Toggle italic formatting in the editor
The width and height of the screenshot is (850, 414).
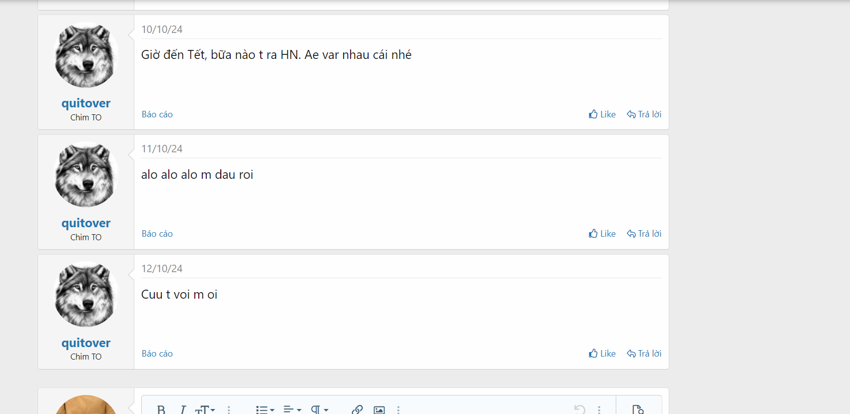point(183,410)
